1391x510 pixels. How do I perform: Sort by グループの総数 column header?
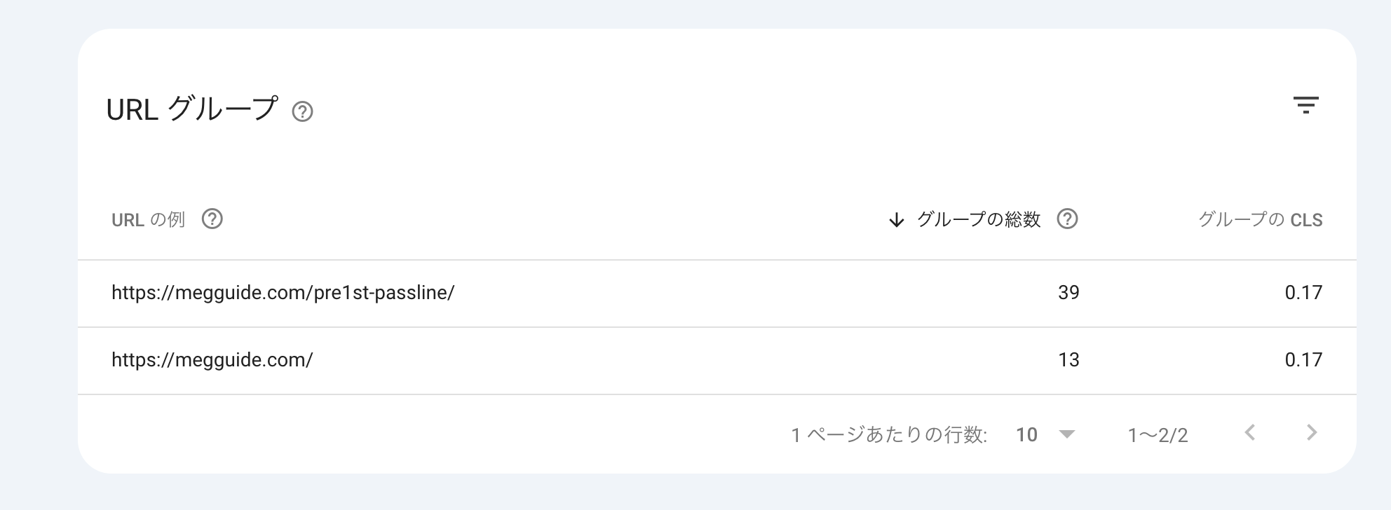coord(979,220)
